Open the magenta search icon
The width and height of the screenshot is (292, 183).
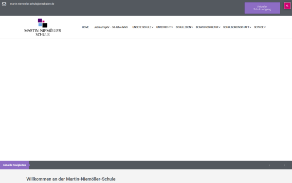287,6
